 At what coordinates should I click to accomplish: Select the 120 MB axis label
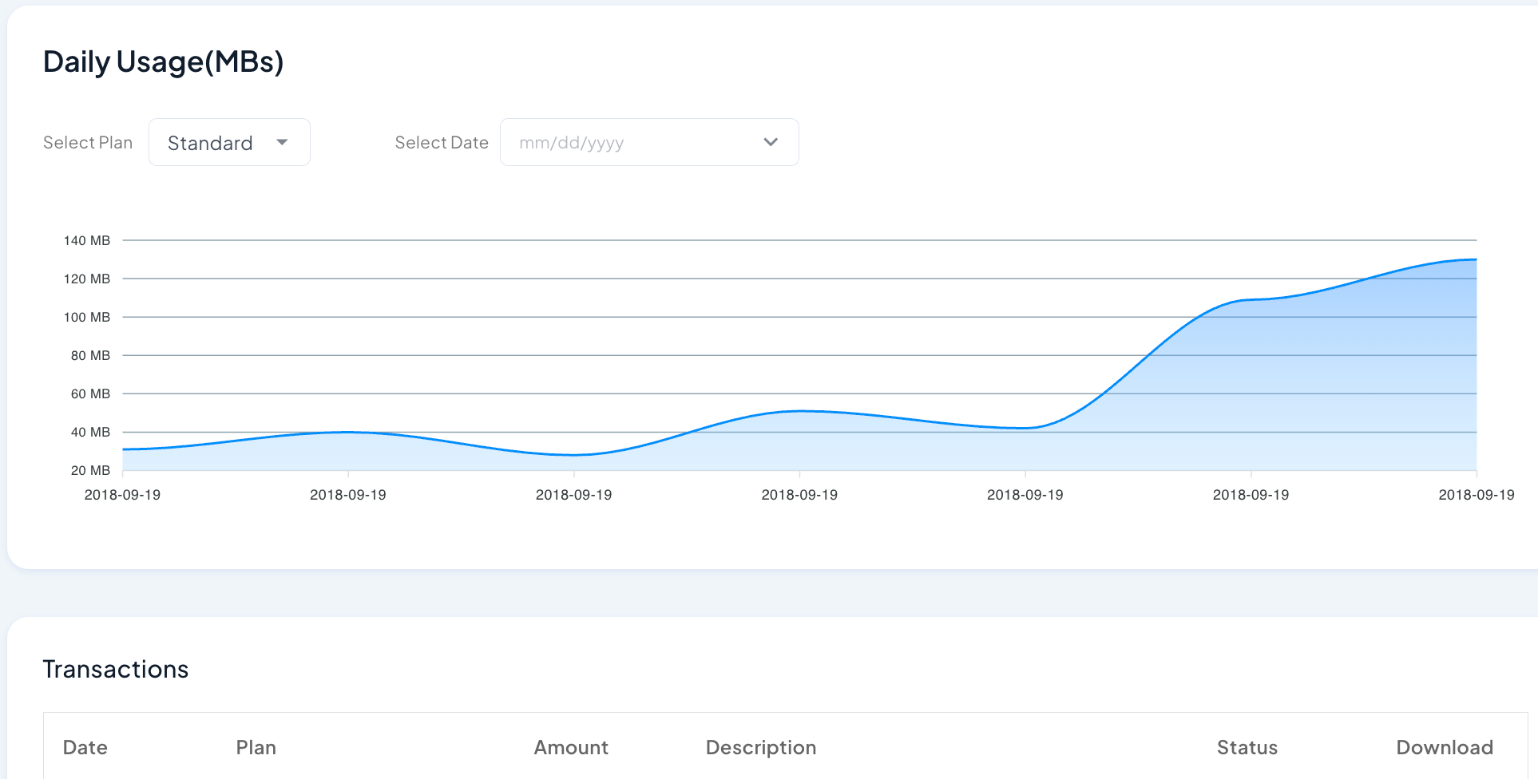(87, 279)
